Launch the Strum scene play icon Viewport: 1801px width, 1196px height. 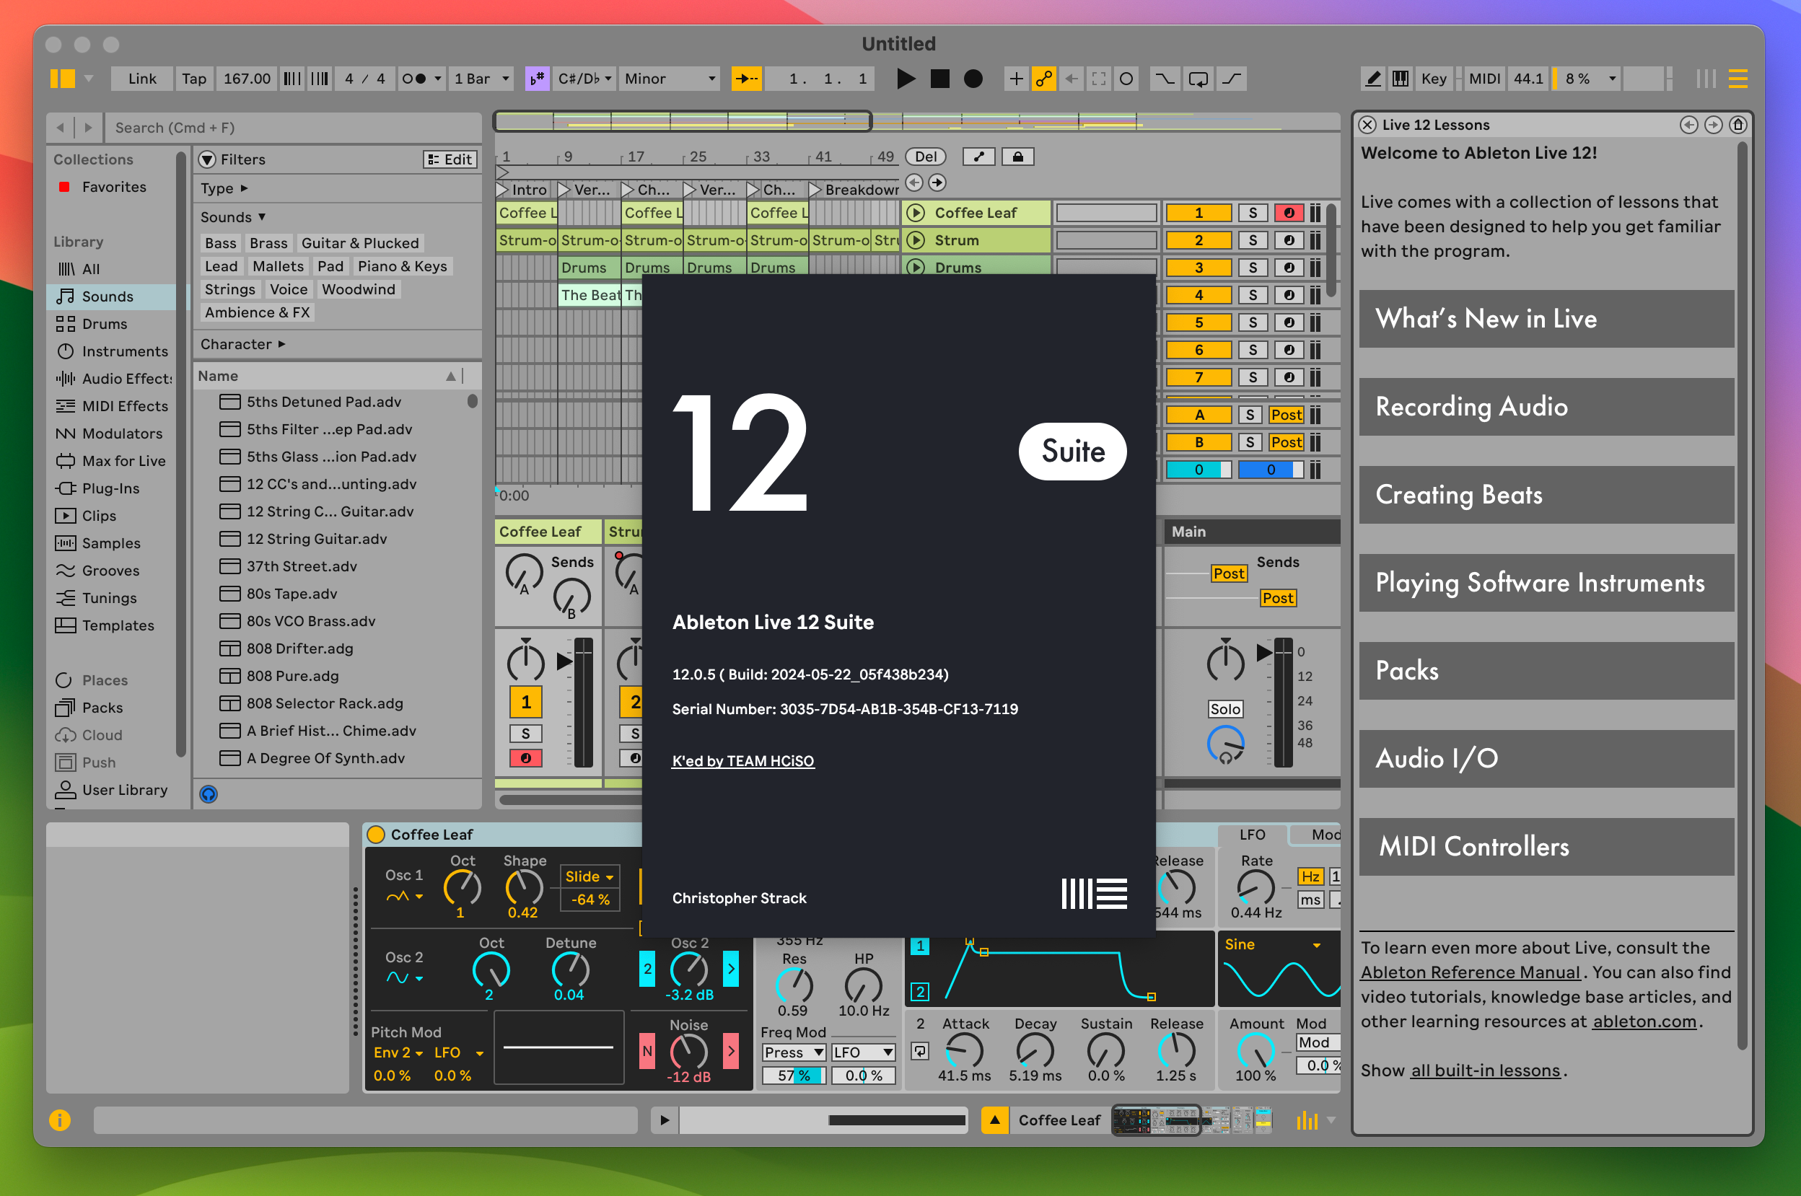916,241
